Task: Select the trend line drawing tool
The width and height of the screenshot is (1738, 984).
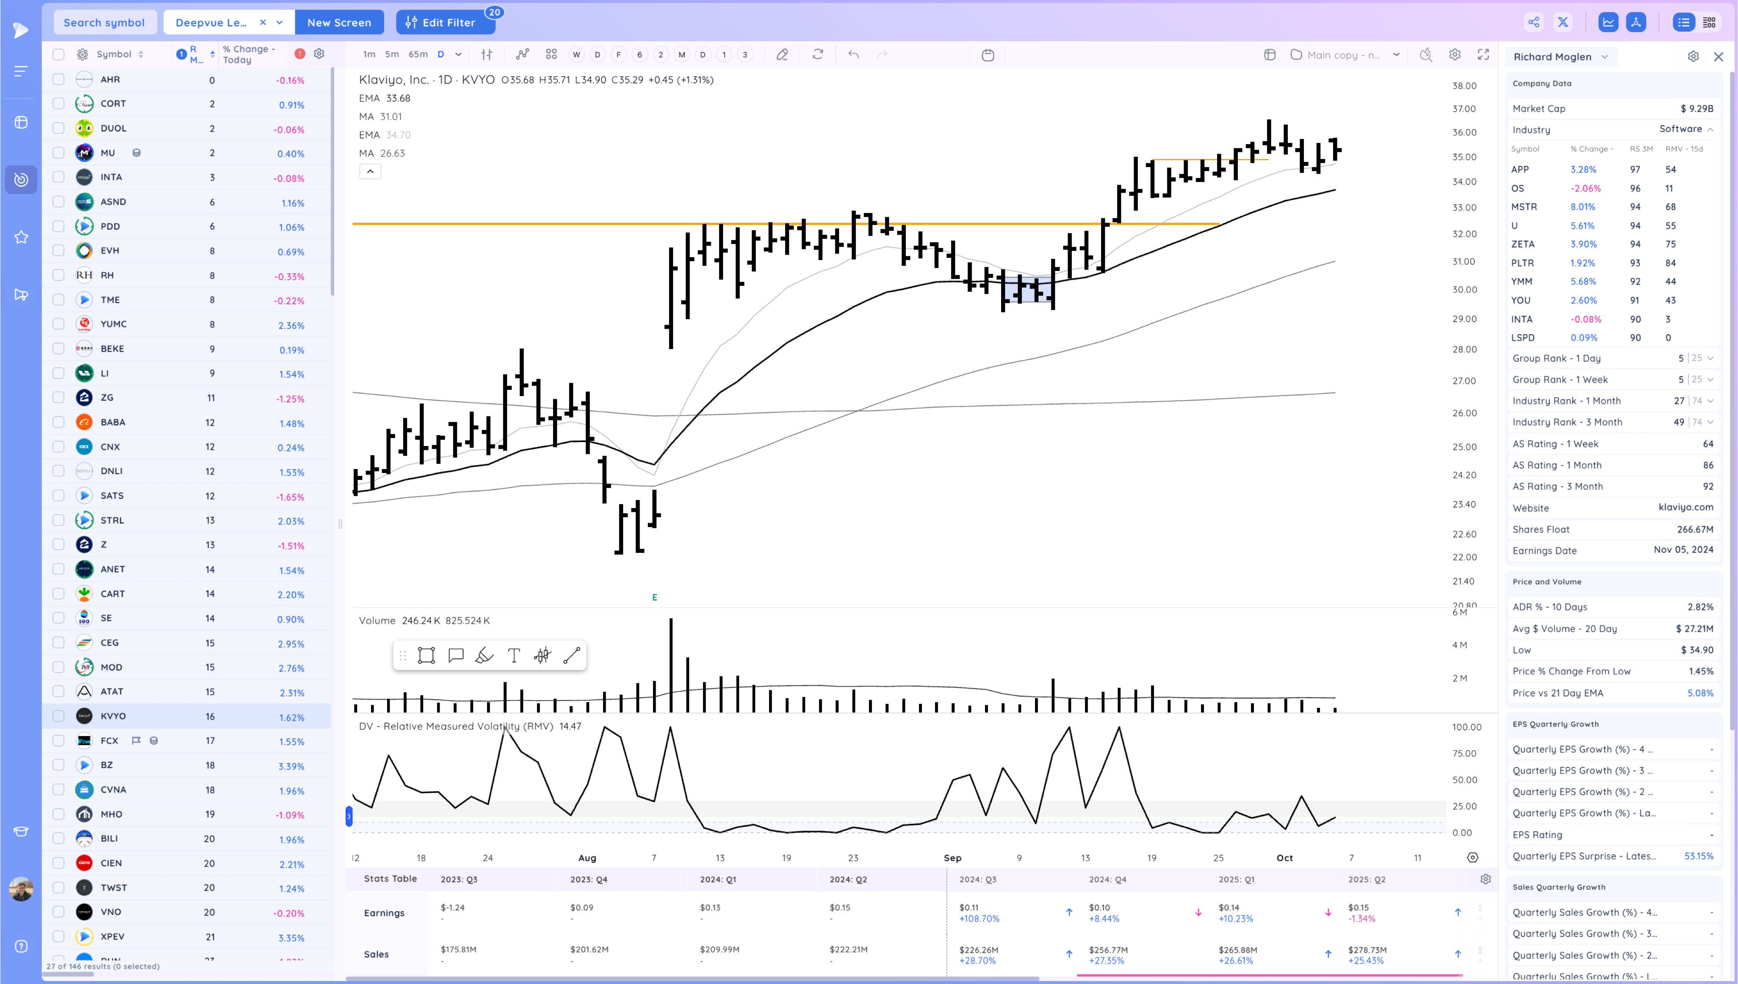Action: point(572,655)
